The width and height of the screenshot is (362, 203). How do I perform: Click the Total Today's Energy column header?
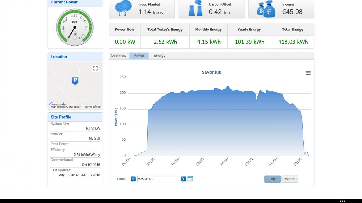coord(165,29)
